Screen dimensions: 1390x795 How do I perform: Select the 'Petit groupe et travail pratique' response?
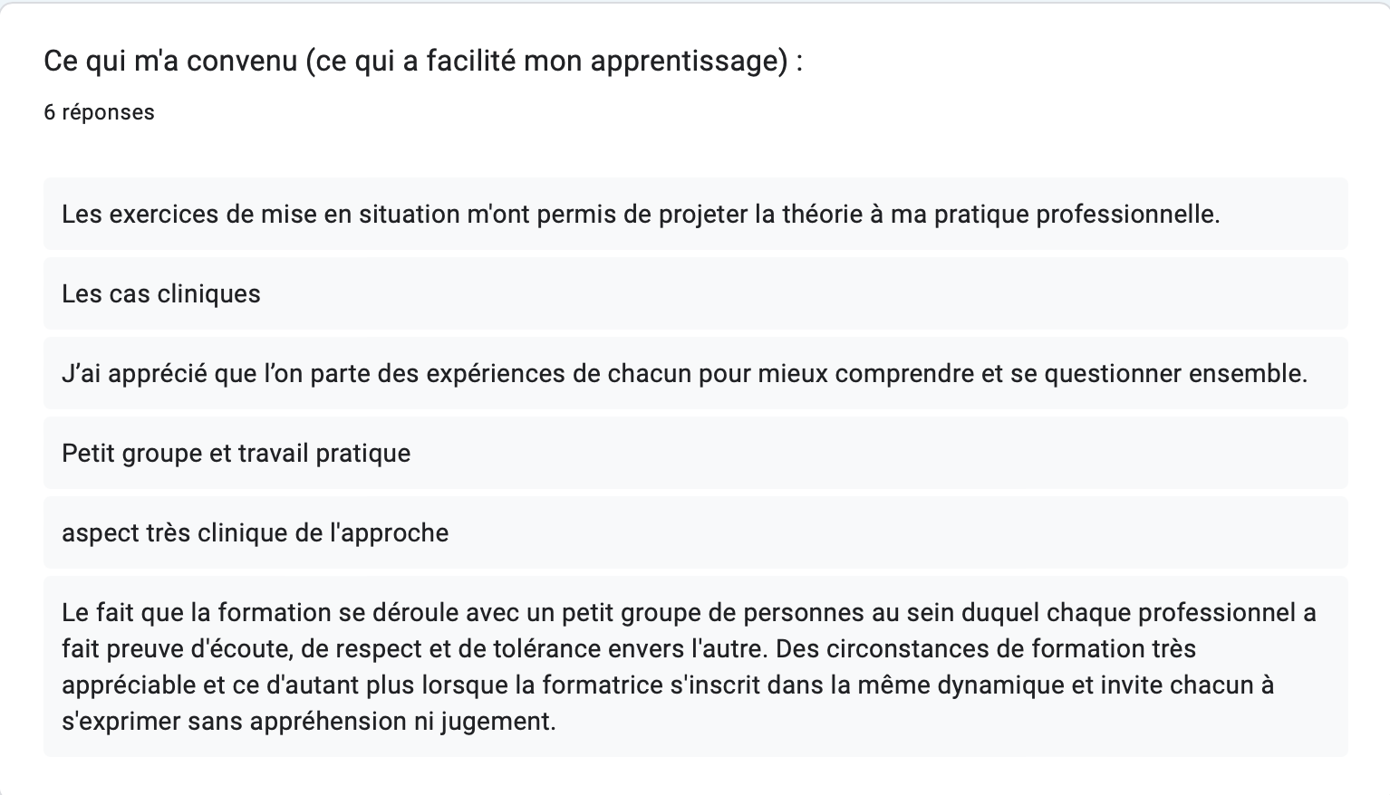[x=695, y=453]
